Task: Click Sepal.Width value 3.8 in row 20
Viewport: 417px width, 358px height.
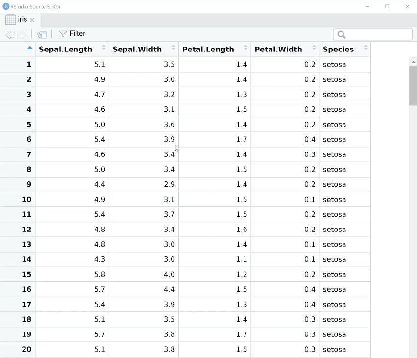Action: click(x=169, y=349)
